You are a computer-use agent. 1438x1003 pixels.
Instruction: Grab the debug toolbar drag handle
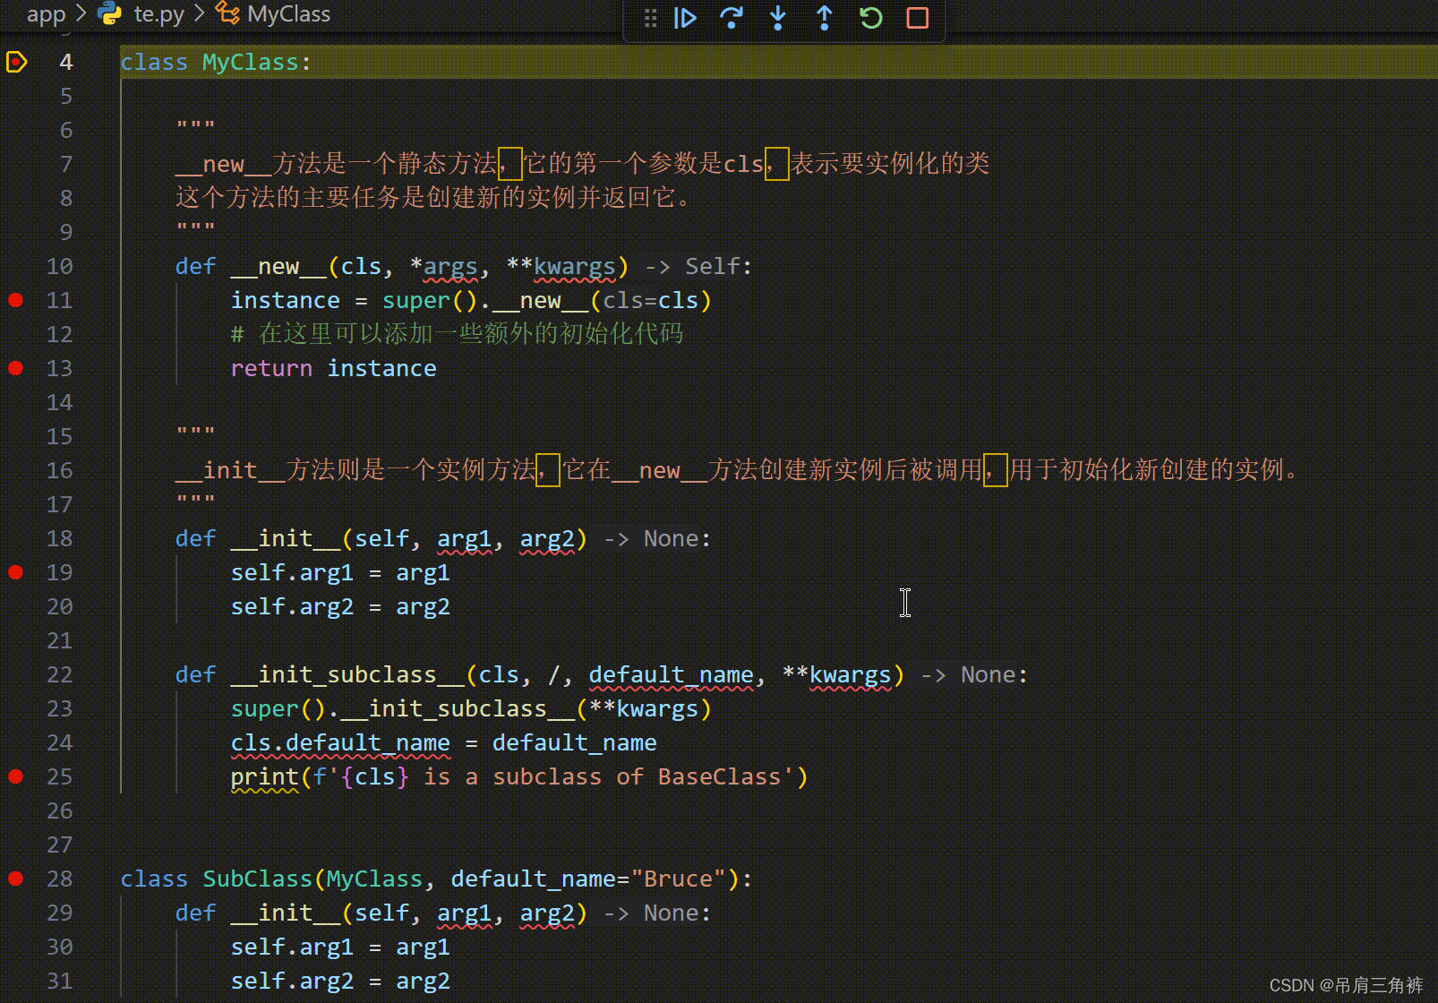[650, 18]
